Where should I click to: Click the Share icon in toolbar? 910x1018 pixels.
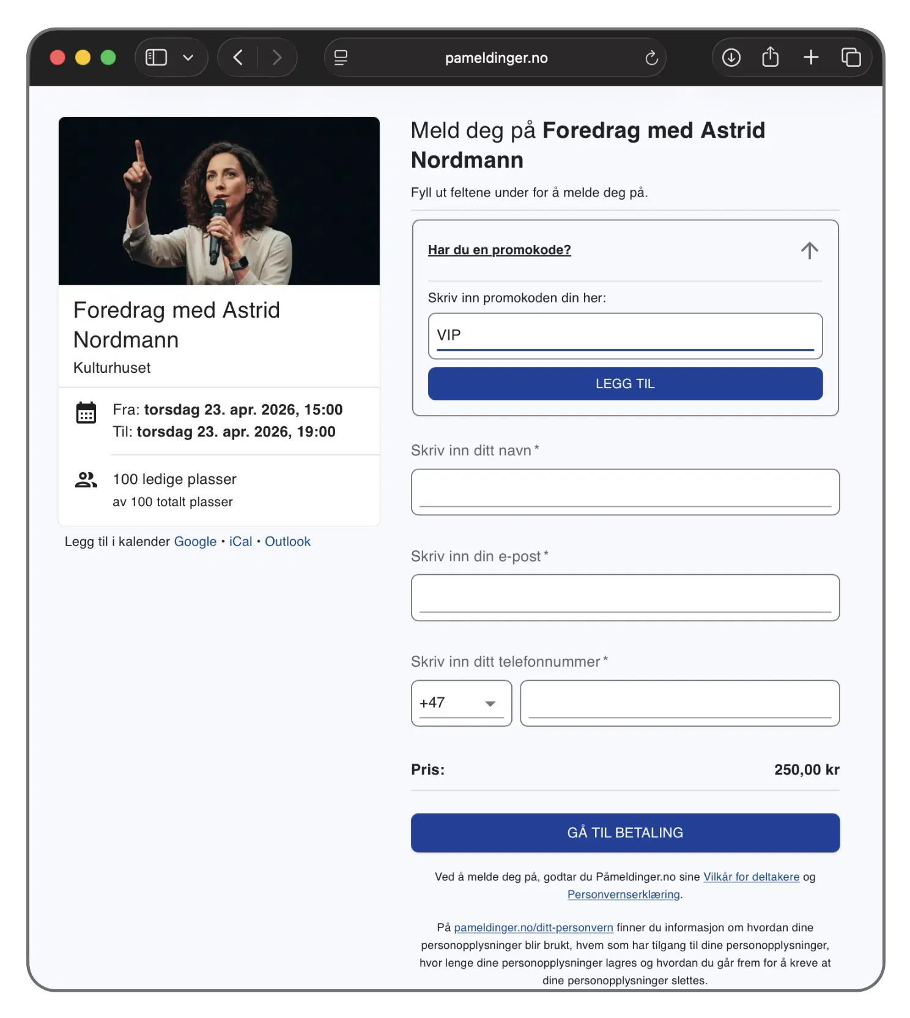click(771, 58)
